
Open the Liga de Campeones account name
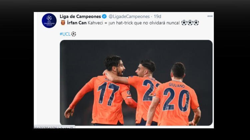pyautogui.click(x=80, y=16)
